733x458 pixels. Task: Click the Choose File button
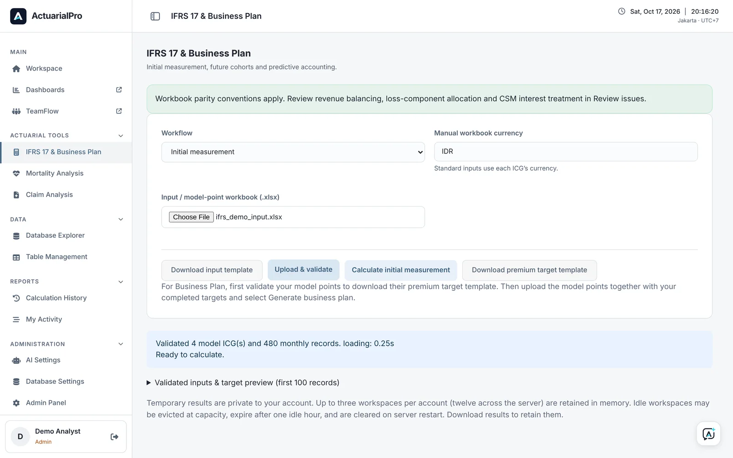(x=191, y=217)
